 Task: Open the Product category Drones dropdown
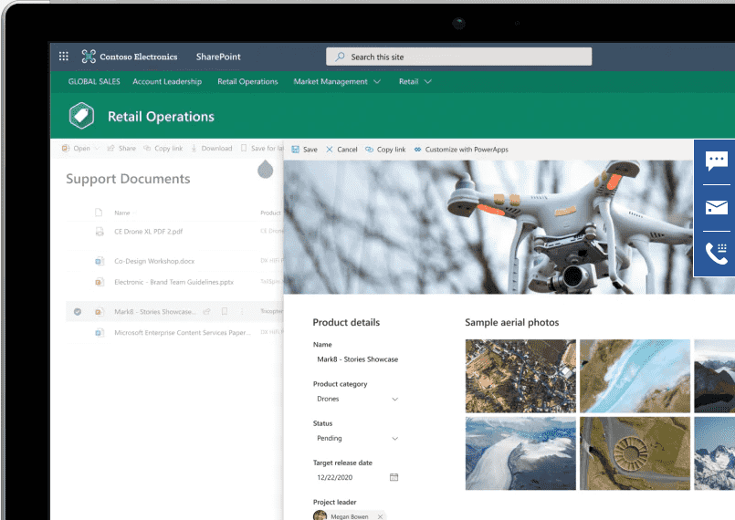tap(357, 399)
